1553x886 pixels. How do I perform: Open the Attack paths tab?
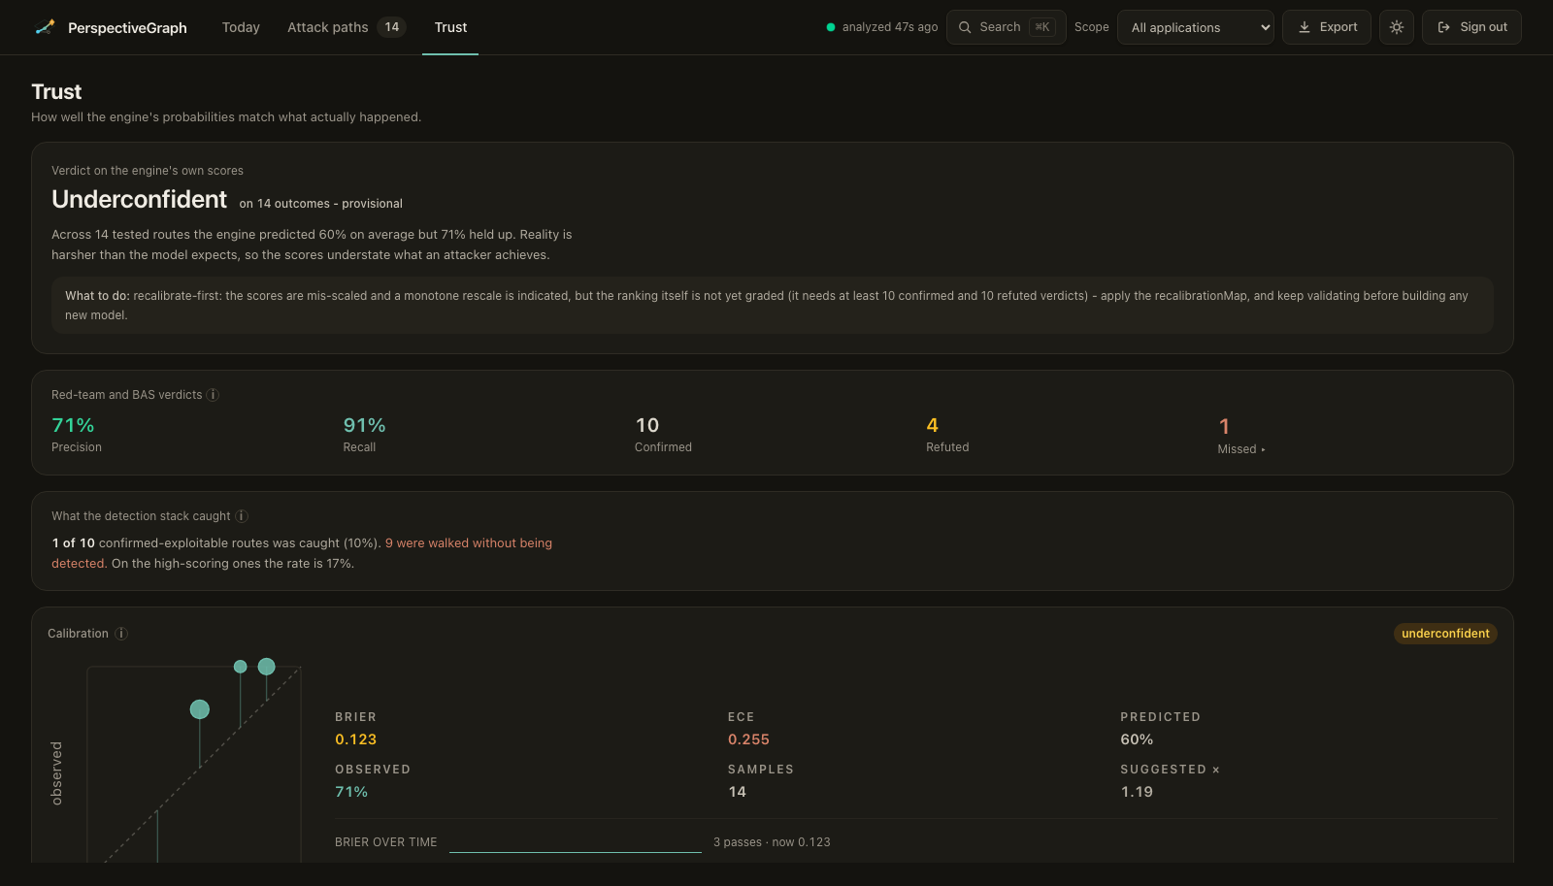pyautogui.click(x=346, y=27)
